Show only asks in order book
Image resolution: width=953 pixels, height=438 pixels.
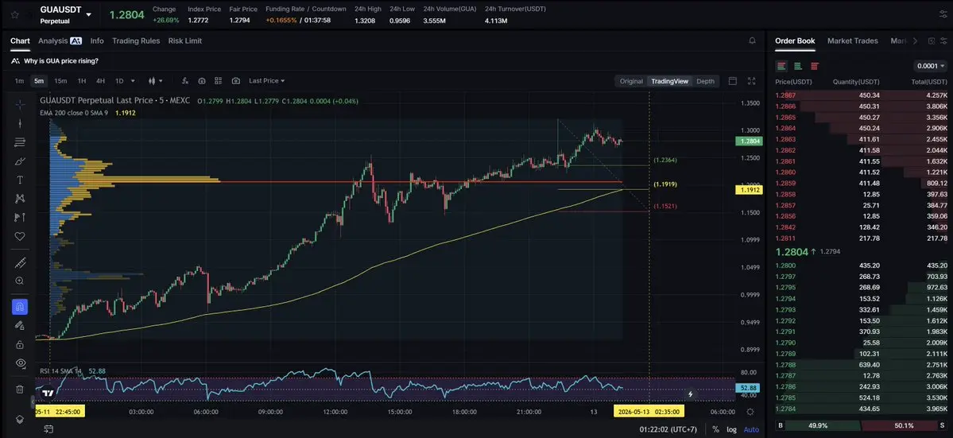[x=815, y=66]
